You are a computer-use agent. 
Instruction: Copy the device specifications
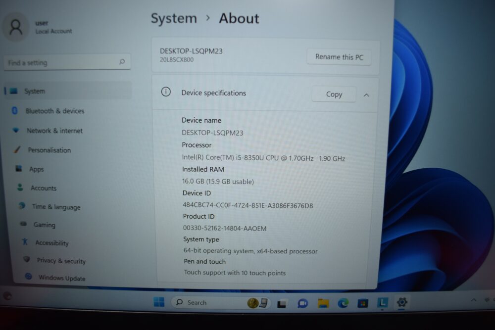(334, 94)
